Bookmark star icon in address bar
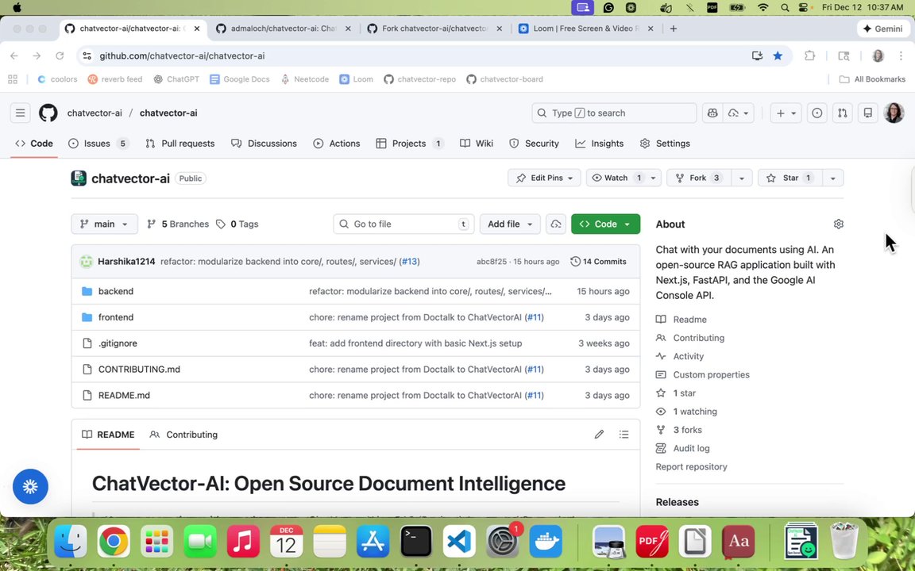The image size is (915, 571). 778,56
